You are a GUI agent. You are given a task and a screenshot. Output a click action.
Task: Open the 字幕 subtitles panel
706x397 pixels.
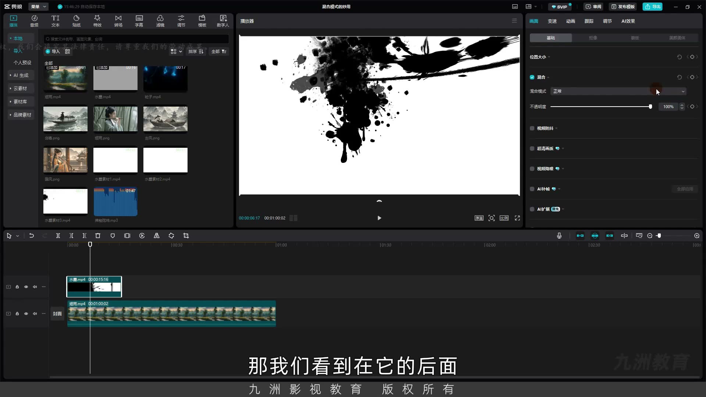(139, 21)
